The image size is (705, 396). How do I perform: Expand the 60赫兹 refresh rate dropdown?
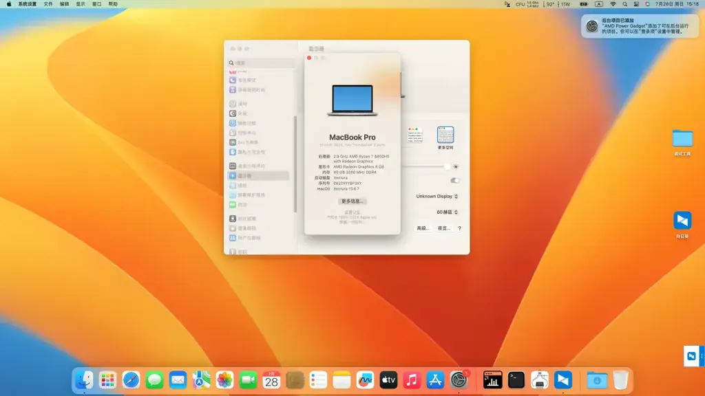tap(447, 212)
